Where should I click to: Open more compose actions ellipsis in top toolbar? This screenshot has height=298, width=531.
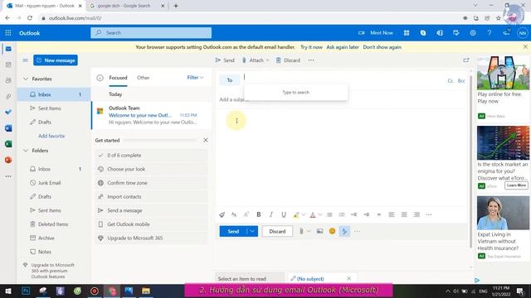click(x=311, y=60)
